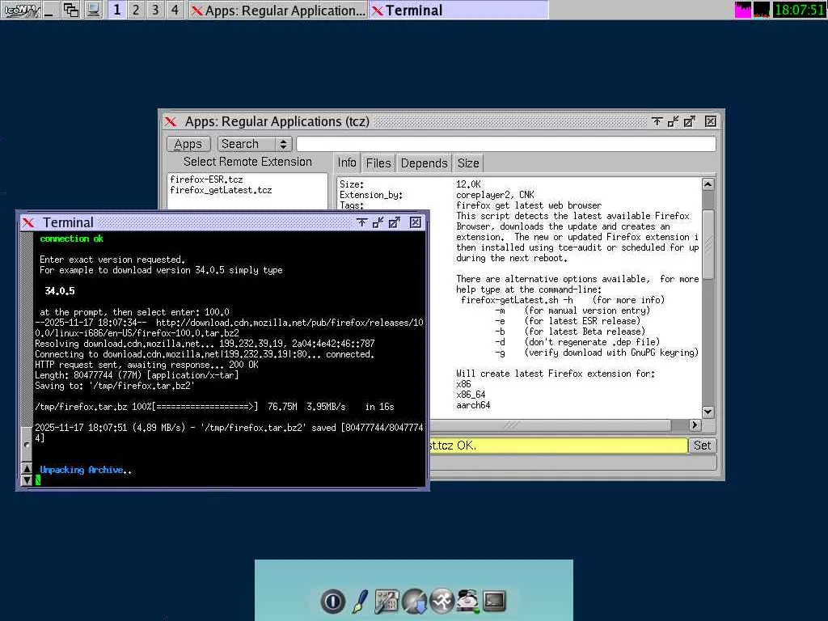Viewport: 828px width, 621px height.
Task: Launch Exit power icon in dock
Action: pyautogui.click(x=332, y=601)
